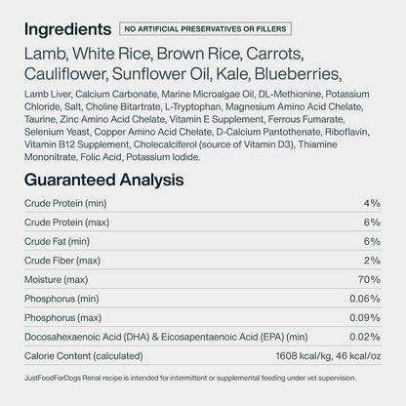Screen dimensions: 406x406
Task: Click the 0.06% phosphorus minimum value
Action: pos(365,299)
